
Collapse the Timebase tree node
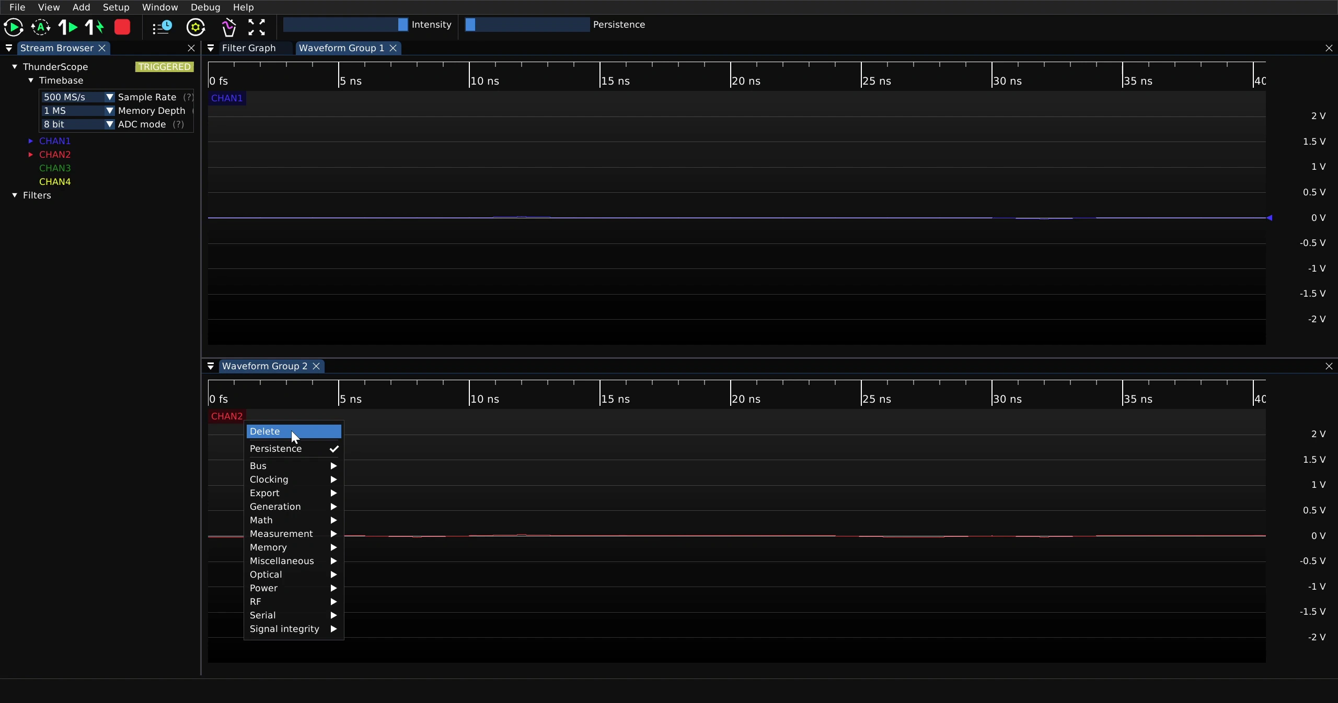pyautogui.click(x=31, y=80)
